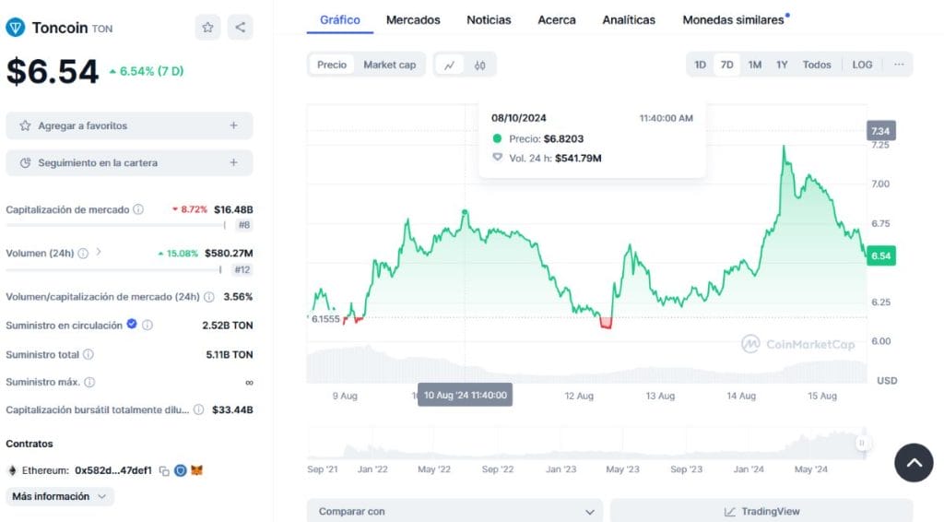Switch to line chart view icon

[x=449, y=65]
